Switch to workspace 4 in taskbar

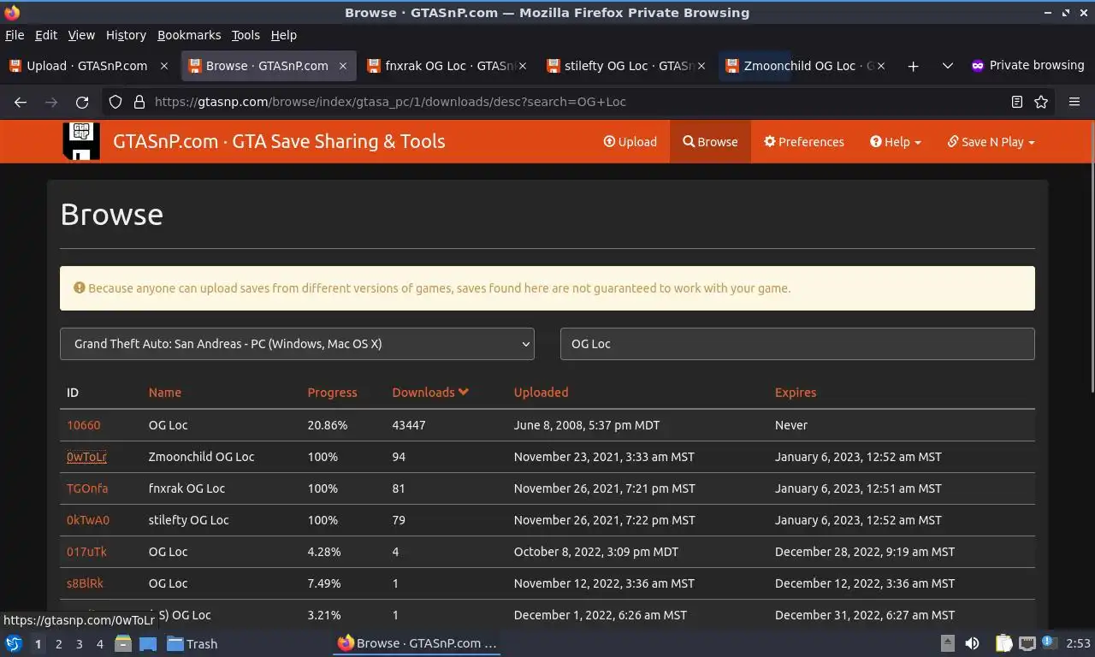coord(99,644)
